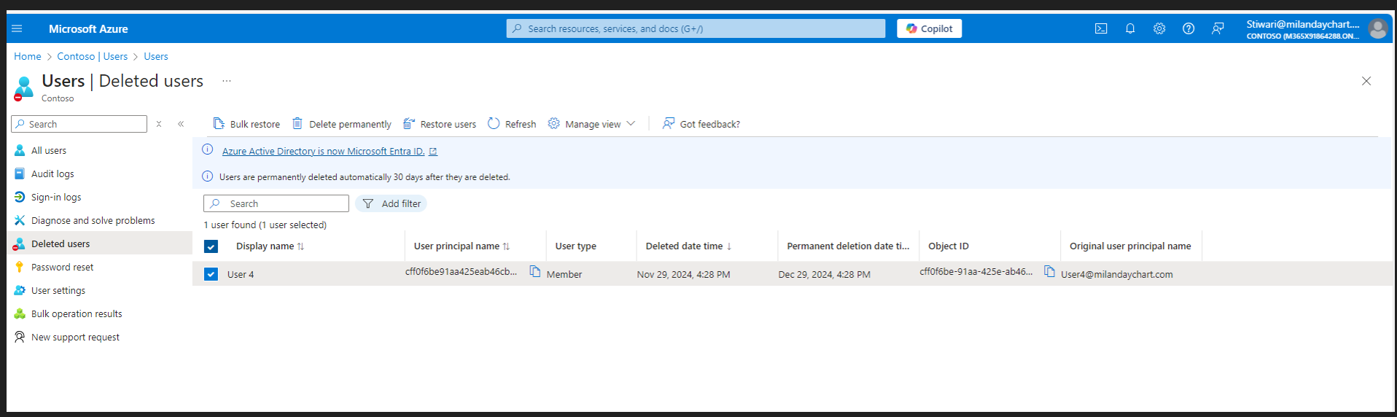1397x417 pixels.
Task: Click Delete permanently in the toolbar
Action: [342, 124]
